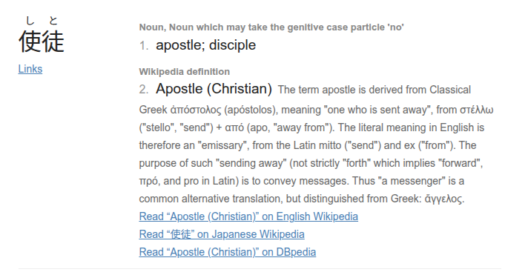Click the definition number "2."
Image resolution: width=505 pixels, height=275 pixels.
pyautogui.click(x=144, y=89)
